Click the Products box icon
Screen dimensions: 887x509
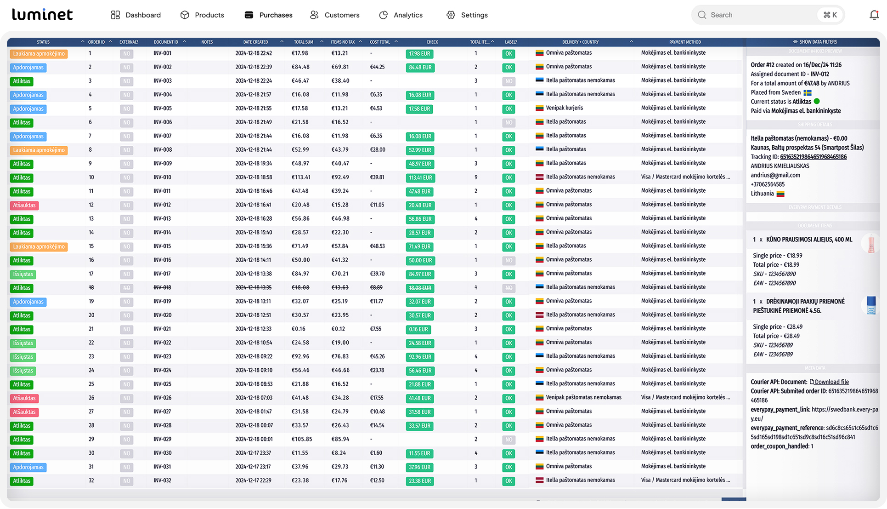click(x=185, y=15)
